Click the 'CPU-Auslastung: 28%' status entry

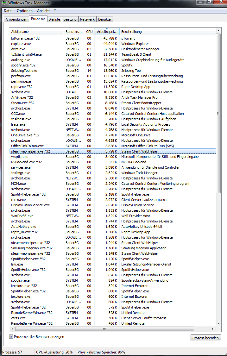click(54, 352)
